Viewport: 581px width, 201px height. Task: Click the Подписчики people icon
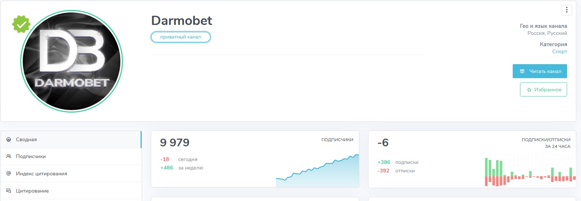coord(9,156)
